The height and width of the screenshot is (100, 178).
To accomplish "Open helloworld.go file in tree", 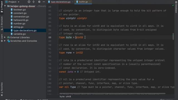I will click(21, 20).
